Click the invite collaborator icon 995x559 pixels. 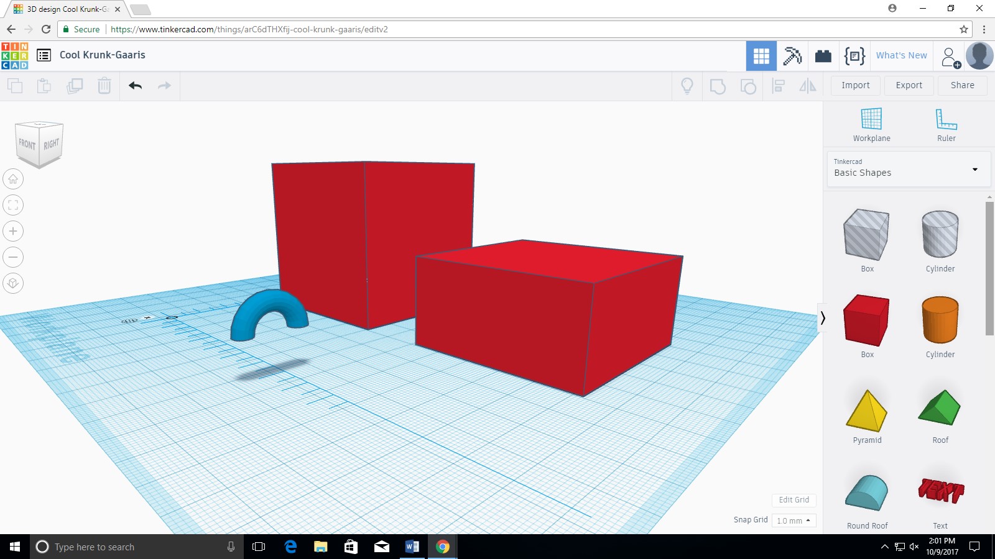[951, 57]
